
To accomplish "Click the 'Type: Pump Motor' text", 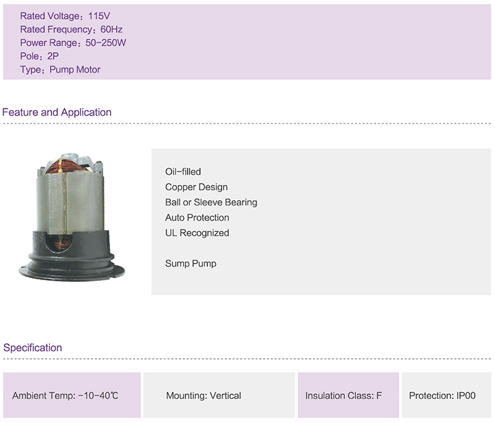I will click(60, 69).
